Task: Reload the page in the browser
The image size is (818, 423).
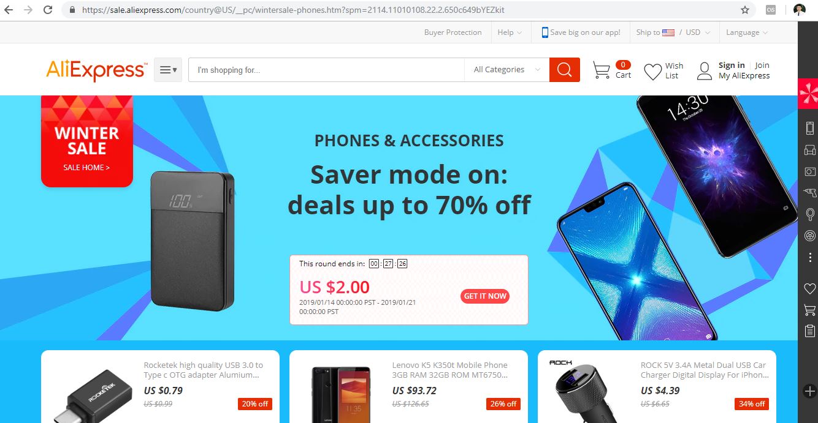Action: [48, 10]
